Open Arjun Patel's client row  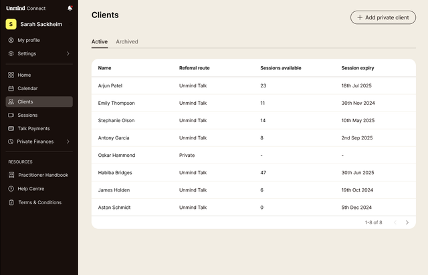point(110,85)
